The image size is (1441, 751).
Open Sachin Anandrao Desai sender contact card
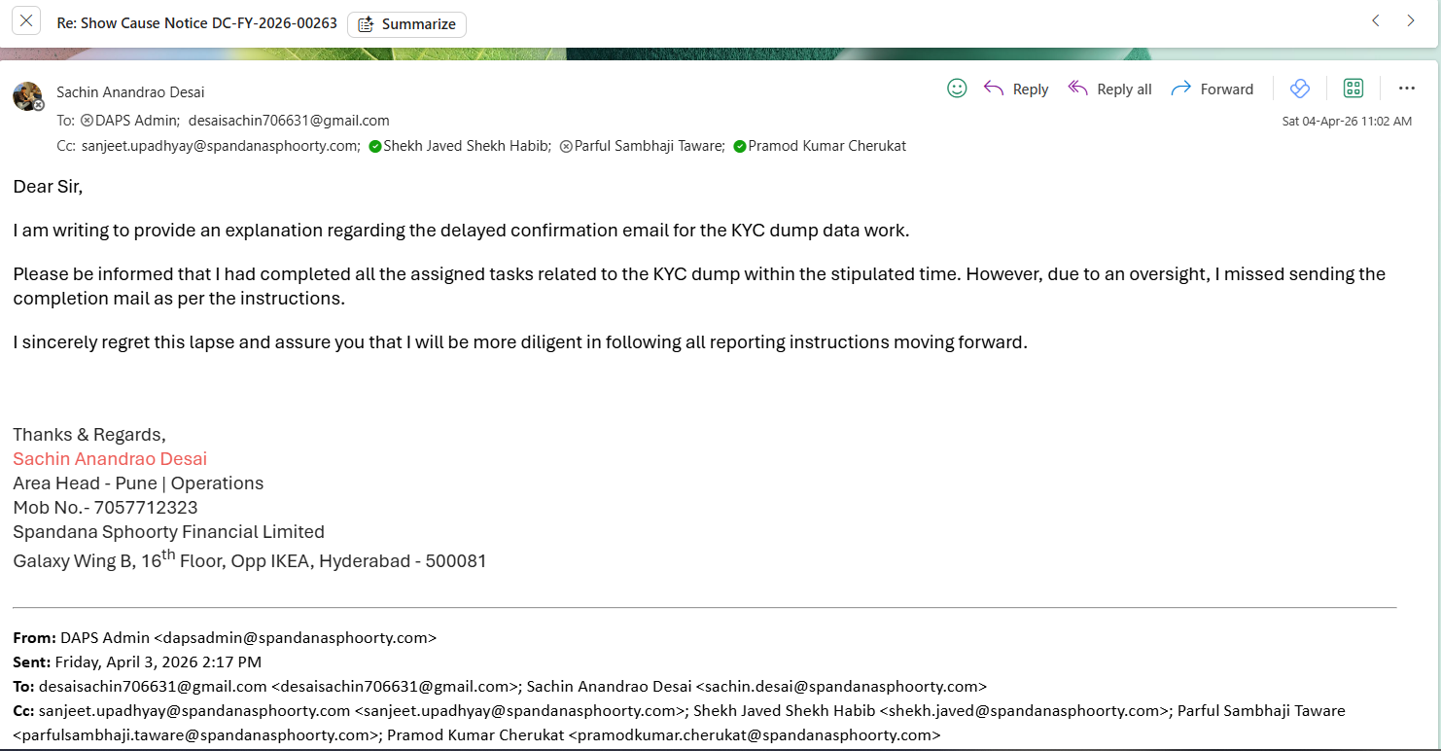coord(130,92)
